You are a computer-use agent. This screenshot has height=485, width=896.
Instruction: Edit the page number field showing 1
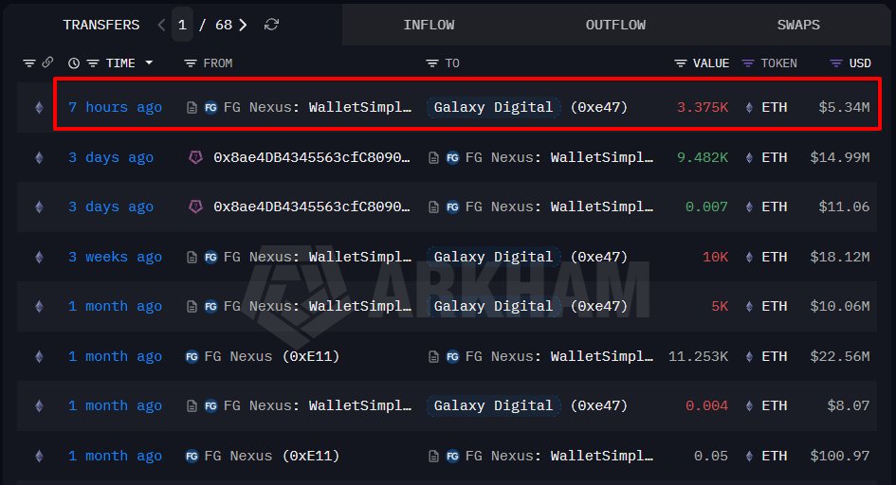182,25
